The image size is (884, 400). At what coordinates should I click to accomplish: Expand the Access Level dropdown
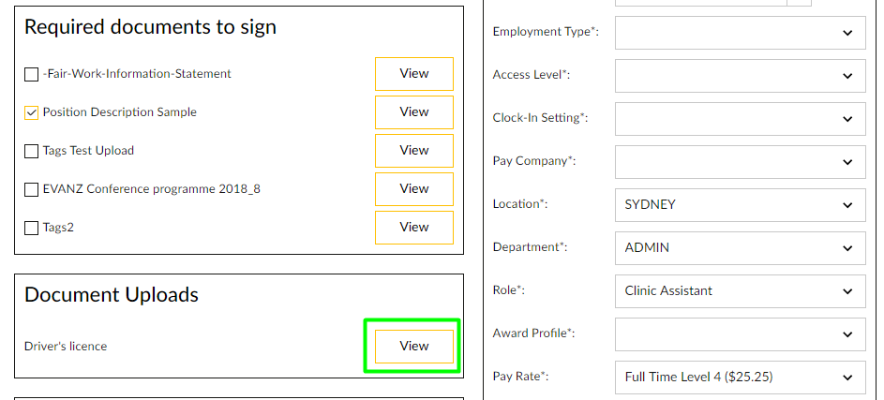[740, 75]
